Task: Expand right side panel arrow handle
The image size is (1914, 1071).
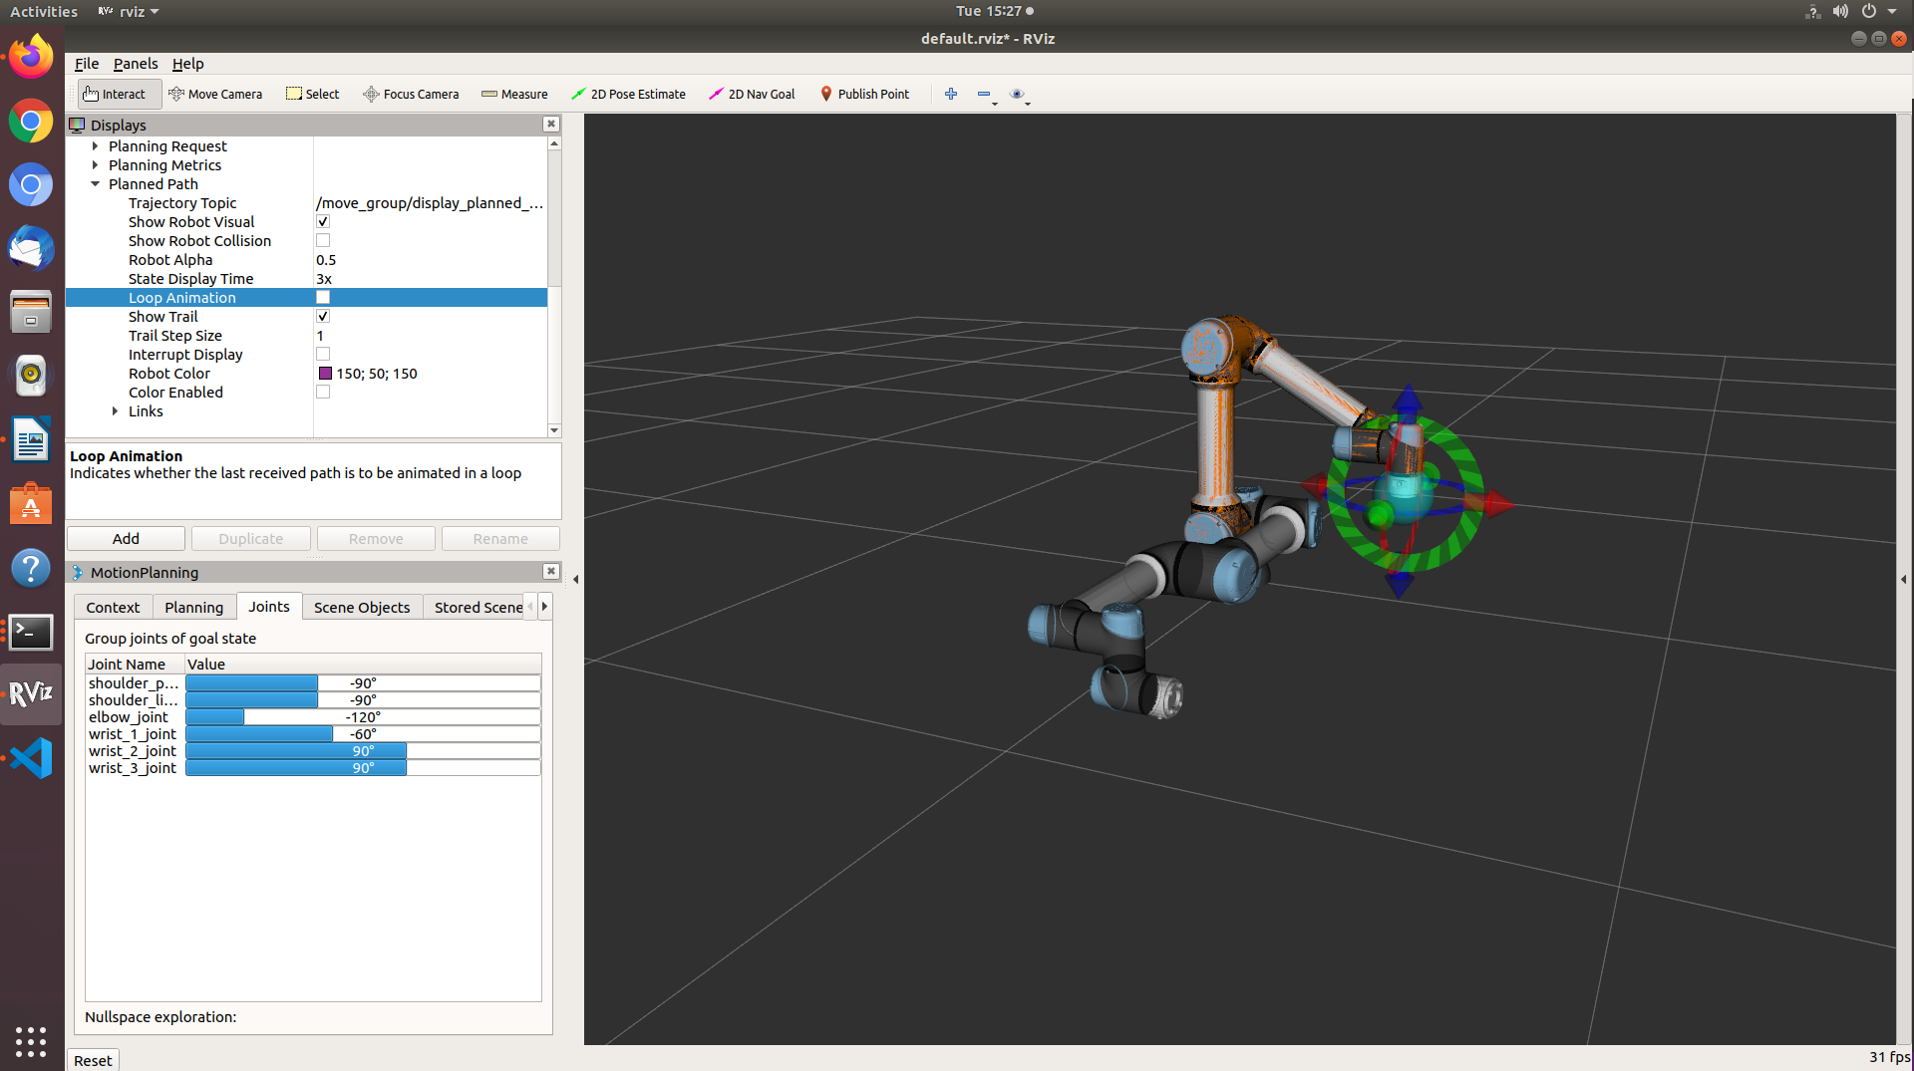Action: click(x=1904, y=579)
